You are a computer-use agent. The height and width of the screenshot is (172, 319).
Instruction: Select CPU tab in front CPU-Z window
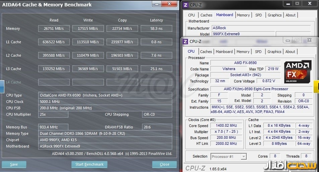click(x=191, y=52)
